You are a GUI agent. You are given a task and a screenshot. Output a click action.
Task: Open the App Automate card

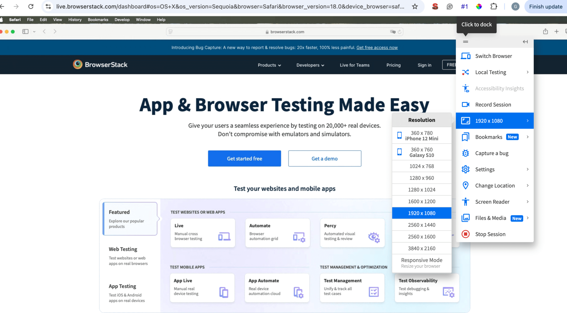point(277,288)
